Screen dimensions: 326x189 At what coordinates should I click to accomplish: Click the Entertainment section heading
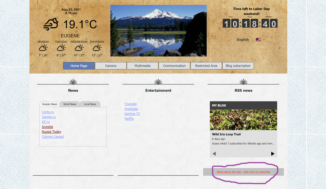[x=158, y=91]
